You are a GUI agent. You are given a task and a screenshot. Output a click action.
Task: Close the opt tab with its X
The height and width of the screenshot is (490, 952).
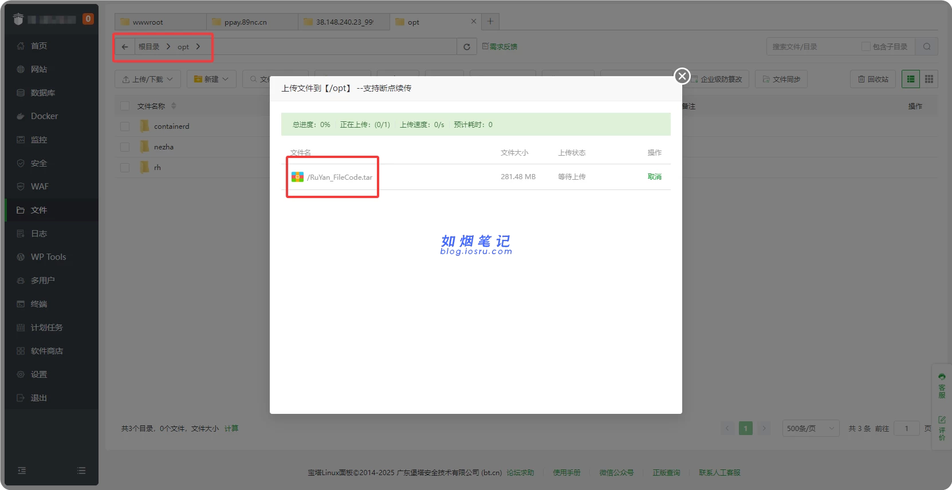coord(473,22)
